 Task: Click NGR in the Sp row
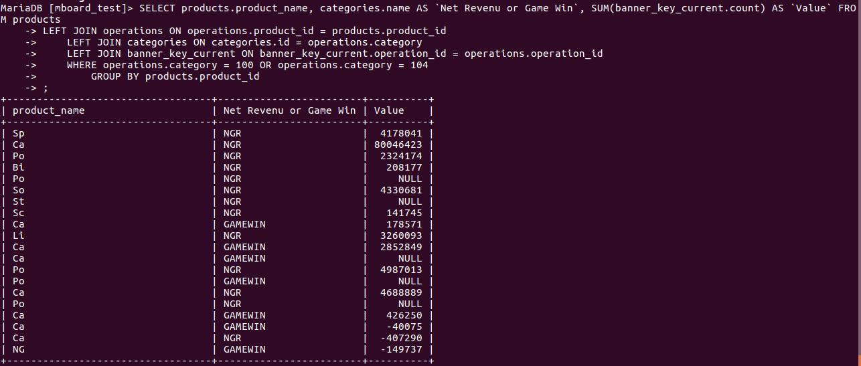tap(232, 133)
